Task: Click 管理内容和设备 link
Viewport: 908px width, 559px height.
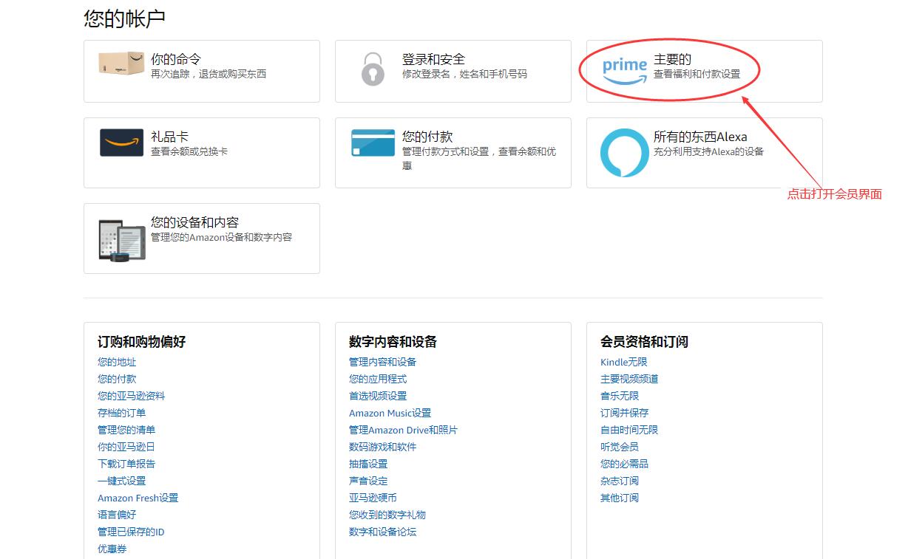Action: [382, 362]
